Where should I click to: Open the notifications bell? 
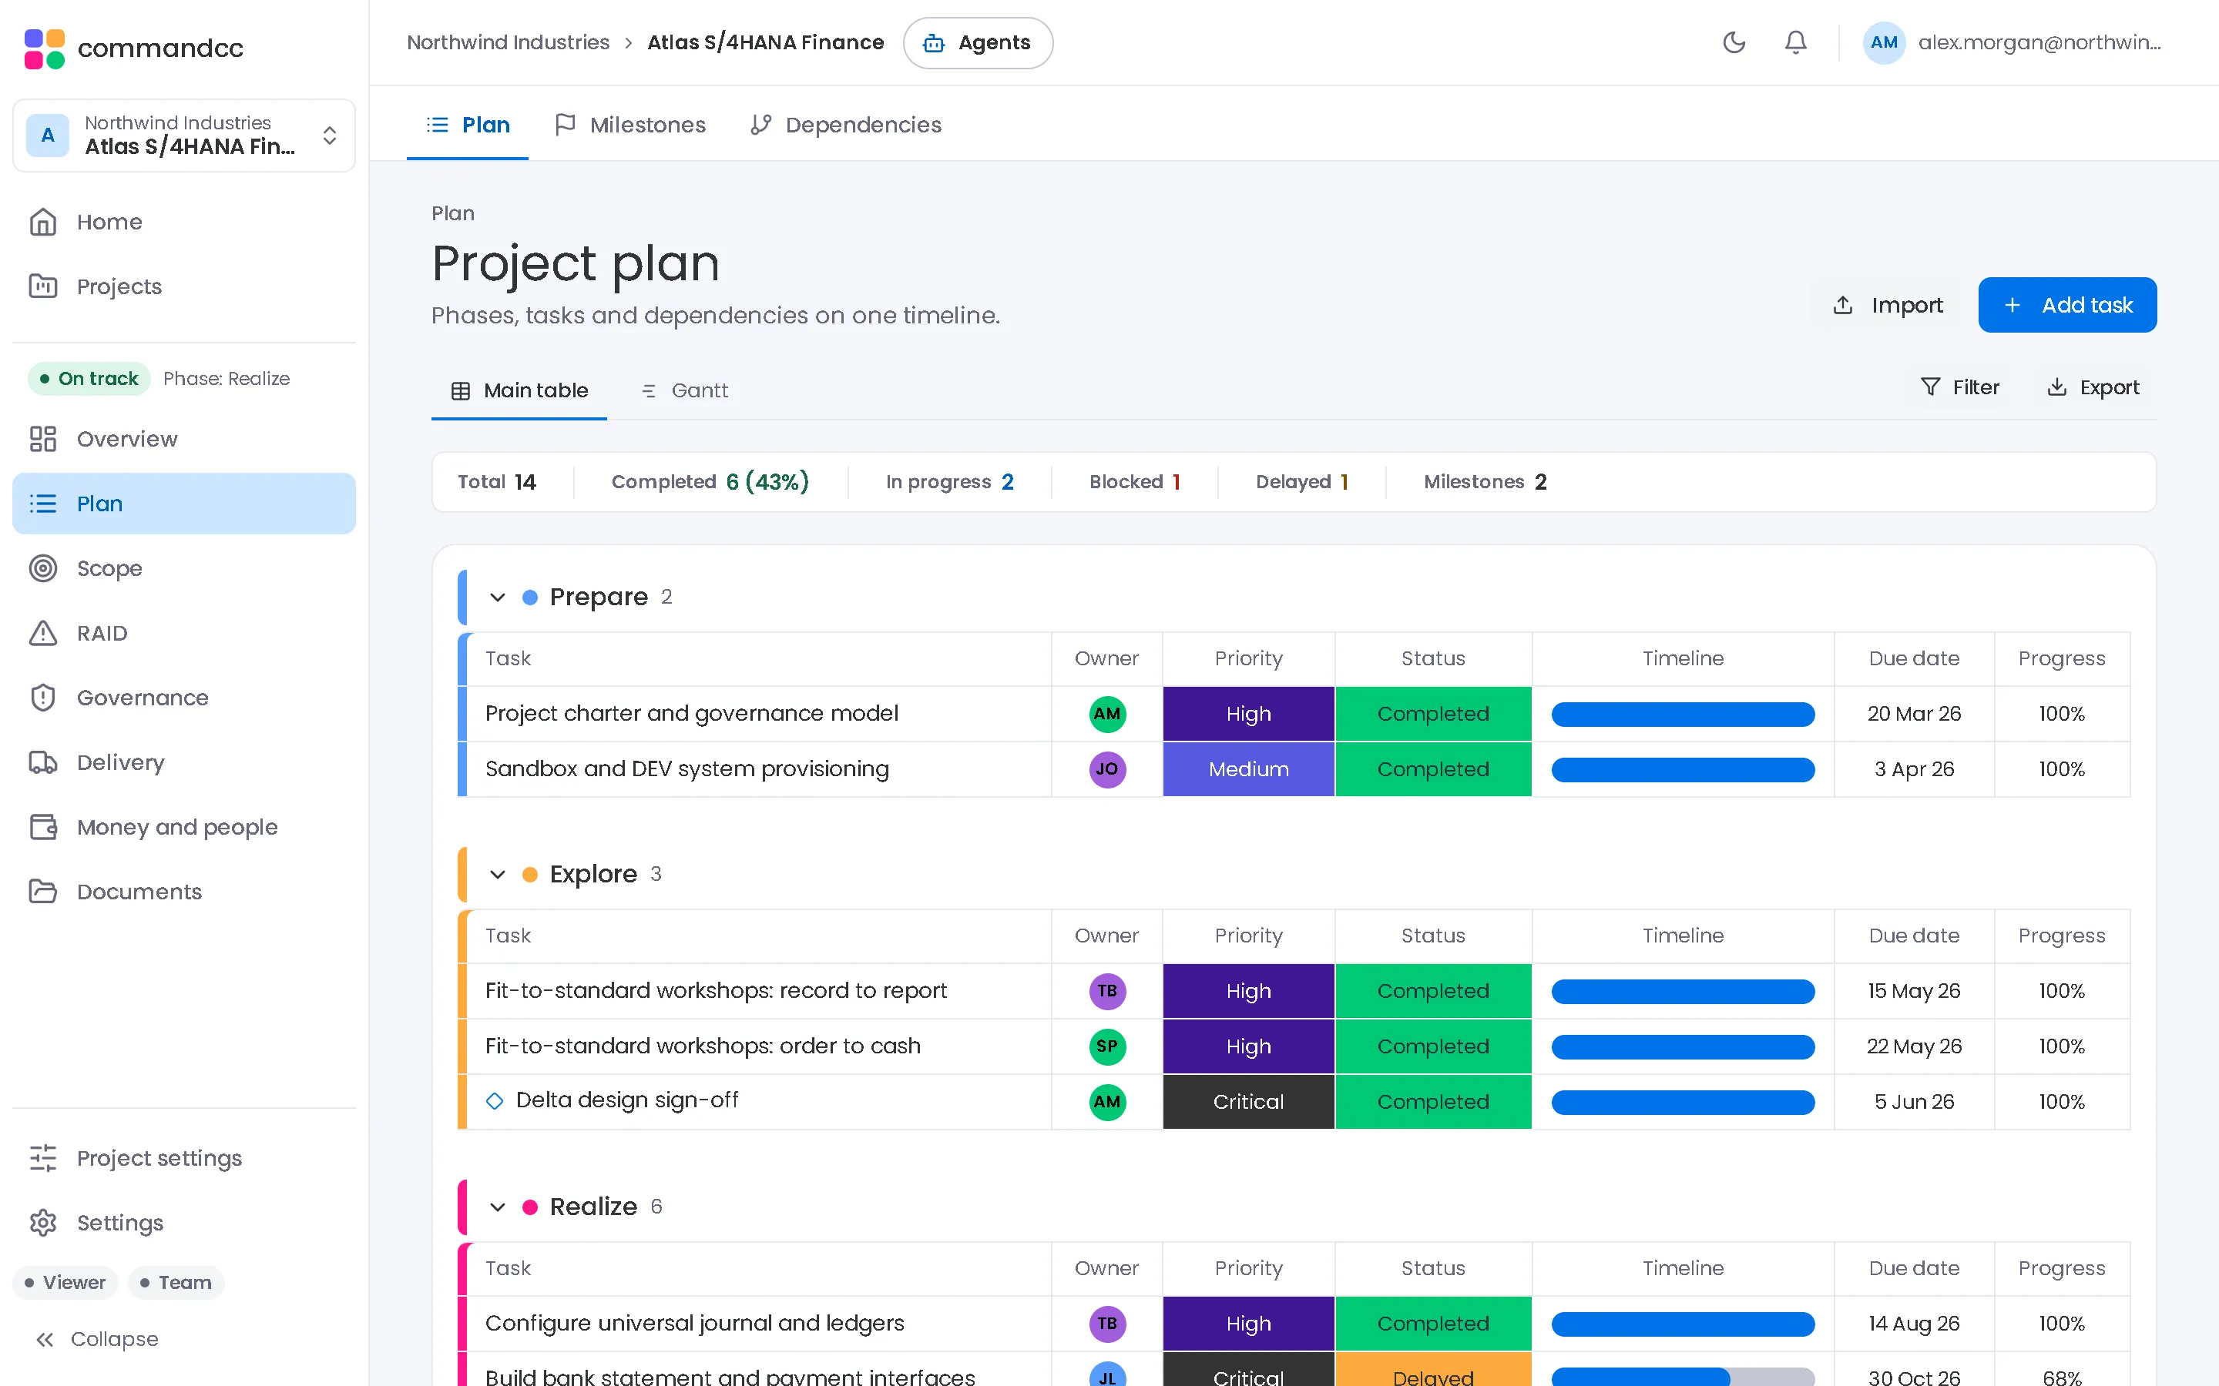(1795, 42)
